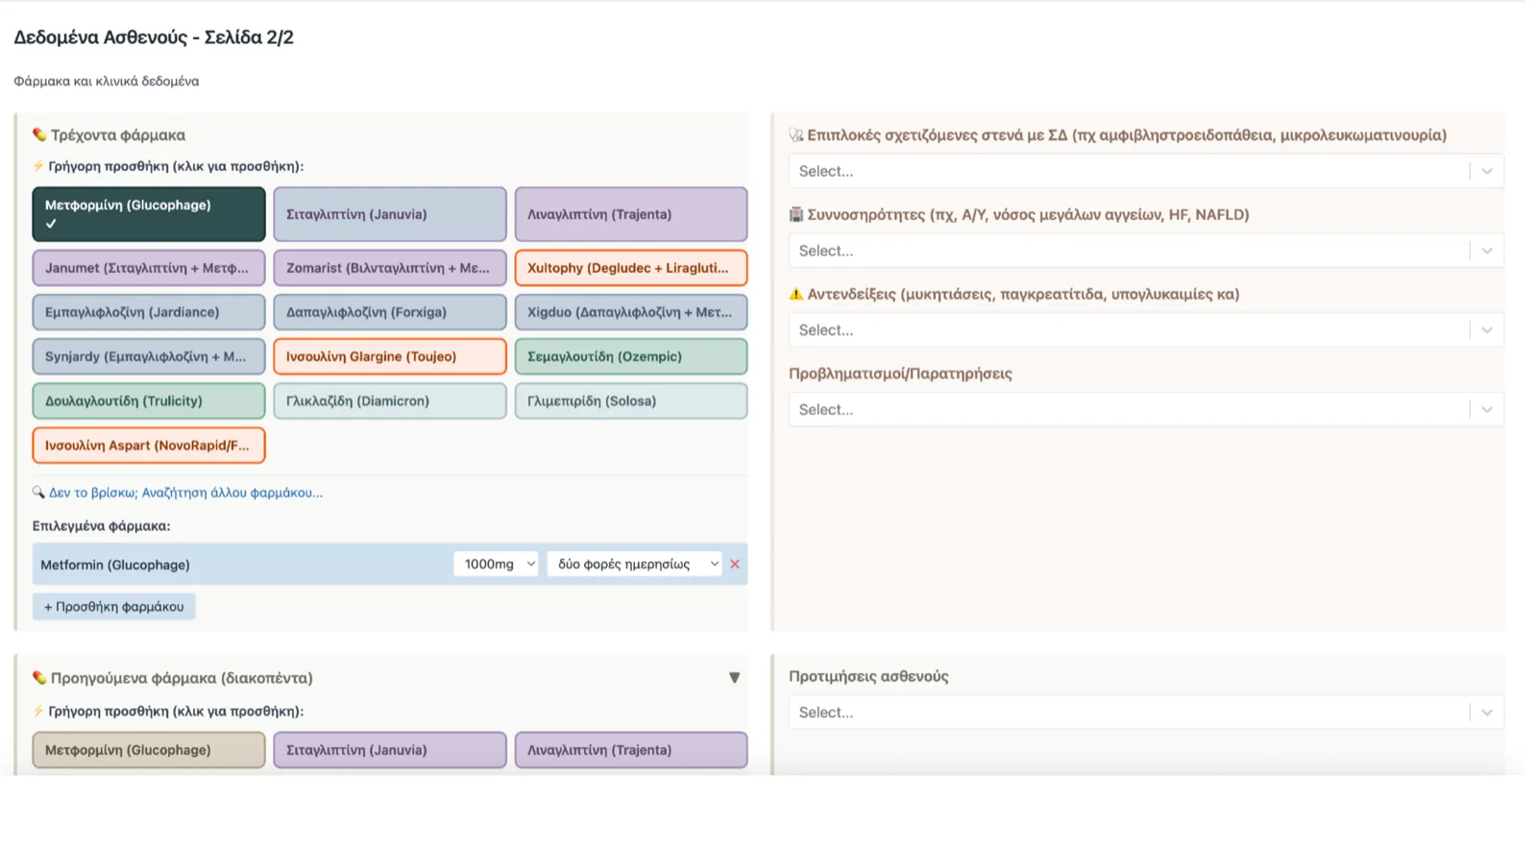Add Σιταγλιπτίνη (Januvia) to previous drugs
The height and width of the screenshot is (848, 1537).
point(390,750)
